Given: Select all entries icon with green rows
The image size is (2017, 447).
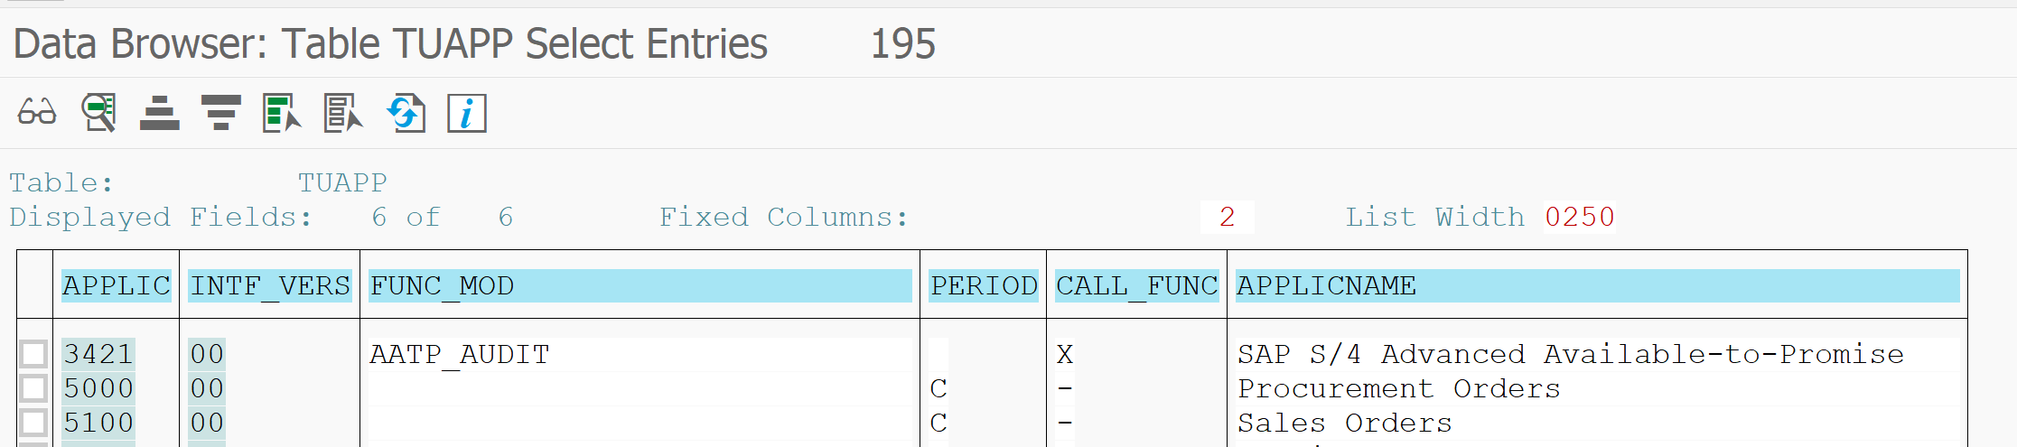Looking at the screenshot, I should [x=282, y=113].
